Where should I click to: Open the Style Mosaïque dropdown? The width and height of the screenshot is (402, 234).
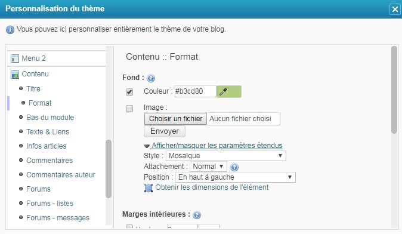click(226, 156)
